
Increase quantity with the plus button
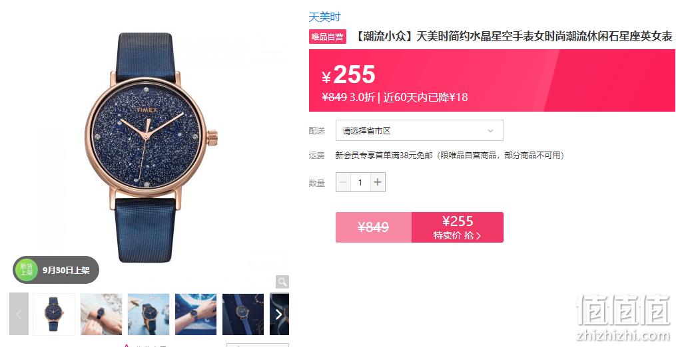coord(378,182)
